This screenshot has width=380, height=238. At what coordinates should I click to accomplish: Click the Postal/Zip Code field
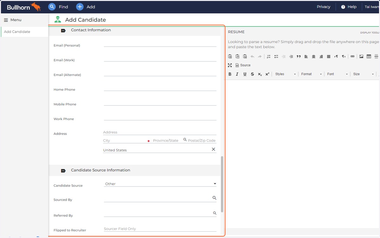pyautogui.click(x=202, y=140)
